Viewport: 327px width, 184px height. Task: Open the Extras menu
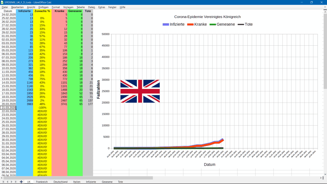pos(102,7)
